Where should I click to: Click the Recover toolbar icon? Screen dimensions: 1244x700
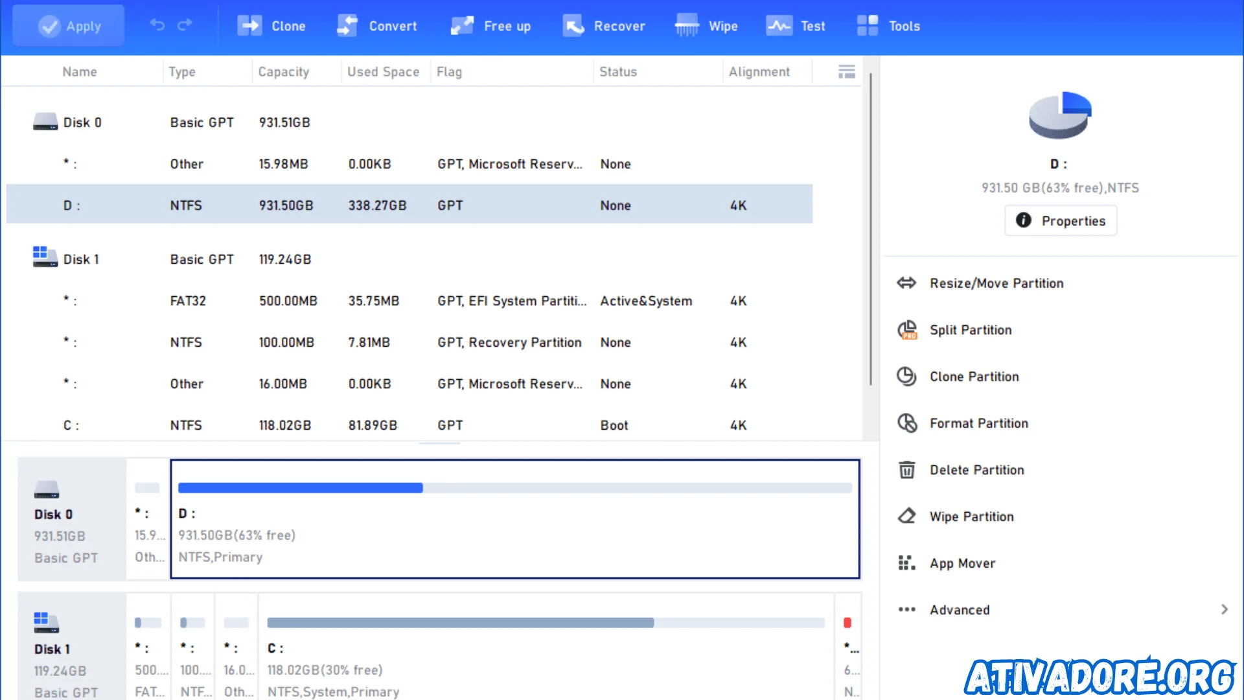(x=603, y=26)
